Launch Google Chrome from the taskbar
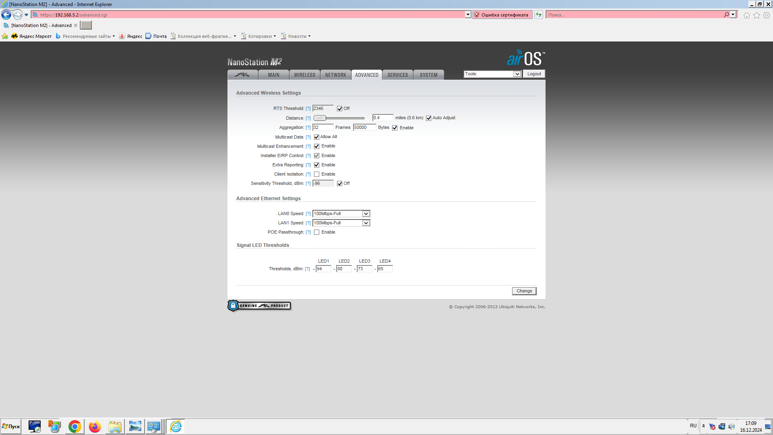Screen dimensions: 773x435 coord(74,427)
